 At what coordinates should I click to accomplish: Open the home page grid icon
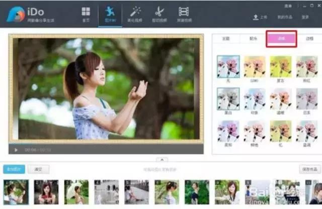click(86, 12)
